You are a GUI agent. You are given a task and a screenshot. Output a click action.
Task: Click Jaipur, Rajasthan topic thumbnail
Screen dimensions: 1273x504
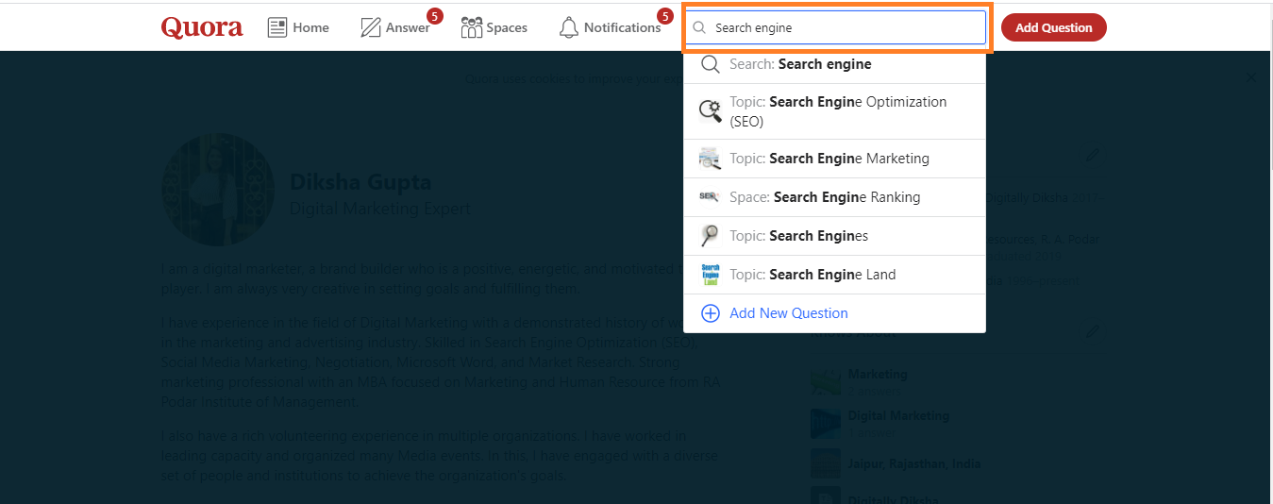coord(826,463)
